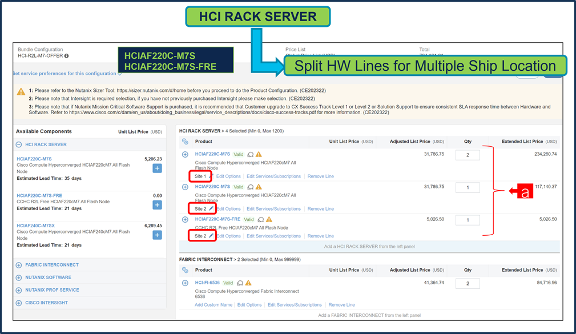Screen dimensions: 576x334
Task: Edit Site 2 name pencil on HCIAF220C-M7S line
Action: coord(211,208)
